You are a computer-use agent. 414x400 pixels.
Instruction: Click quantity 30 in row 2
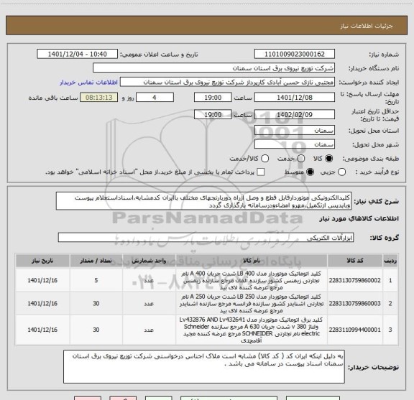coord(96,304)
